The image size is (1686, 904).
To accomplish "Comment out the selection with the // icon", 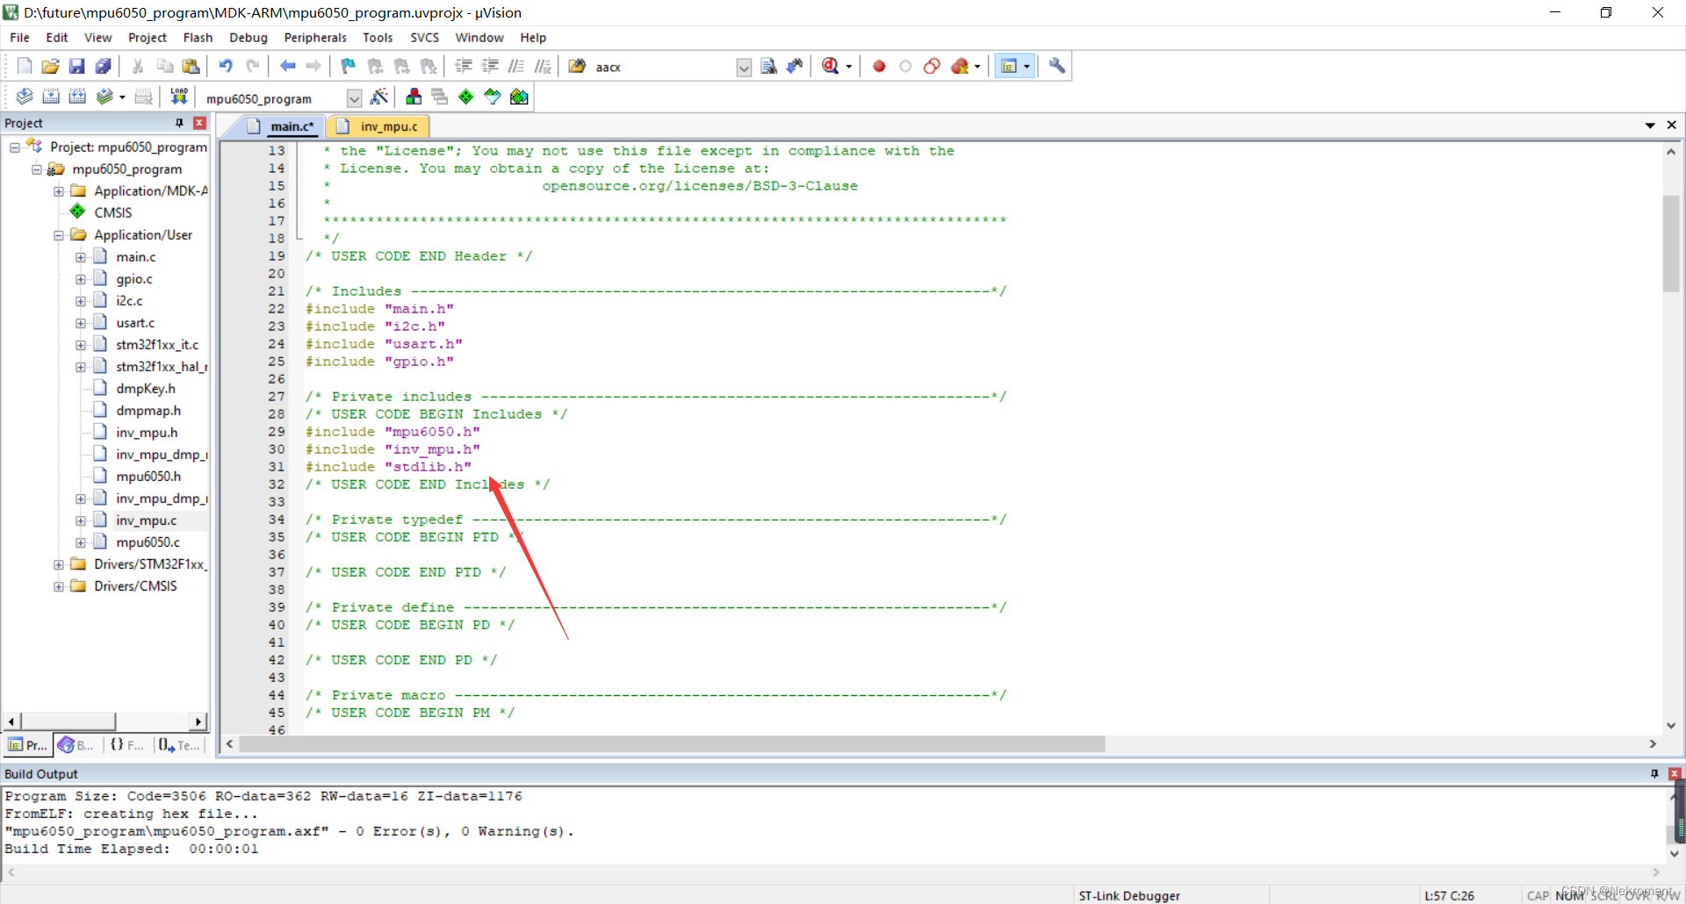I will pyautogui.click(x=516, y=66).
